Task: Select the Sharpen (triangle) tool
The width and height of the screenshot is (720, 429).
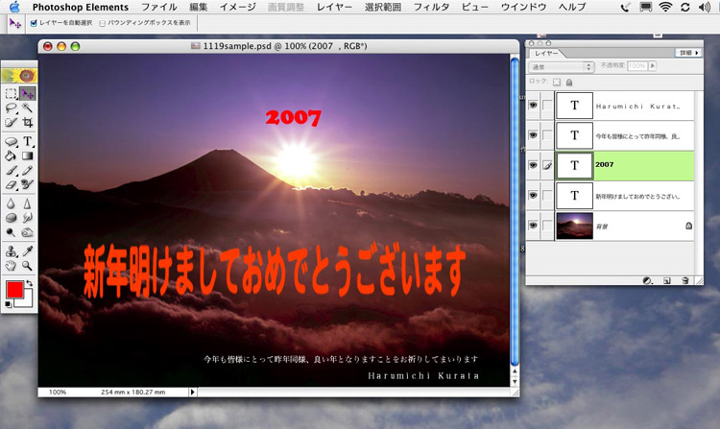Action: pyautogui.click(x=28, y=203)
